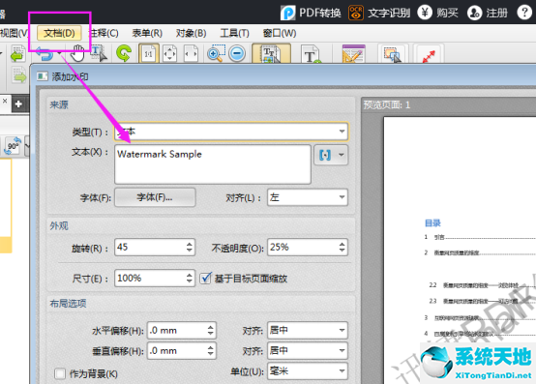Screen dimensions: 536x384
Task: Click the snapshot selection tool icon
Action: [x=392, y=54]
